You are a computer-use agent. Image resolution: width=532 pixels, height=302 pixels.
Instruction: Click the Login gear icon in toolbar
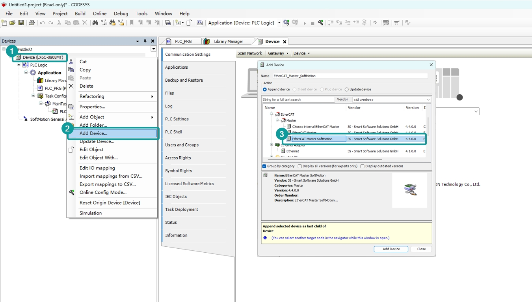pos(286,23)
